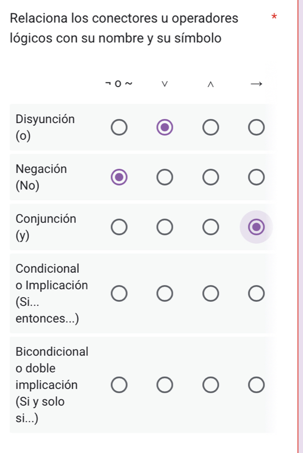Select ∨ symbol for Negación row
Screen dimensions: 303x453
[165, 177]
